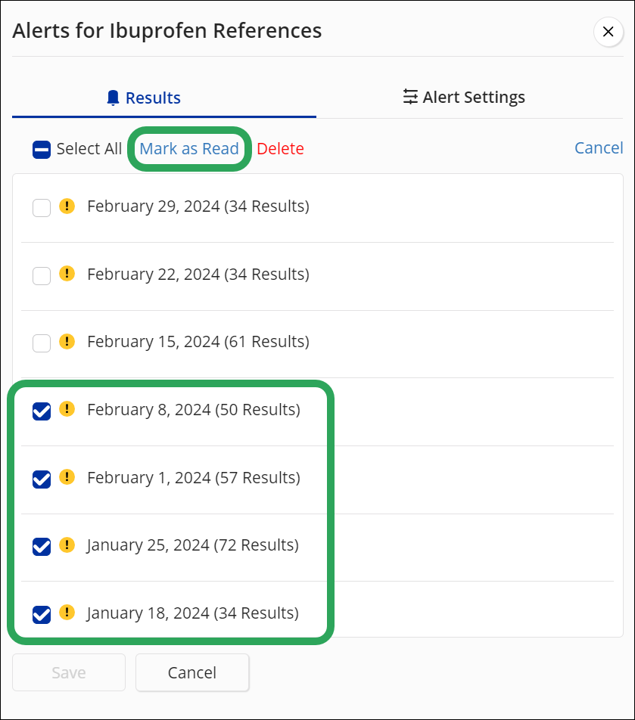Open January 25, 2024 (72 Results) entry

coord(192,545)
